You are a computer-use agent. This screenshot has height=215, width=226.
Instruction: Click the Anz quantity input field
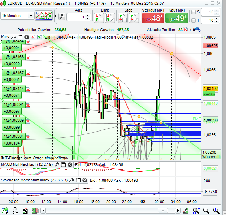[77, 17]
